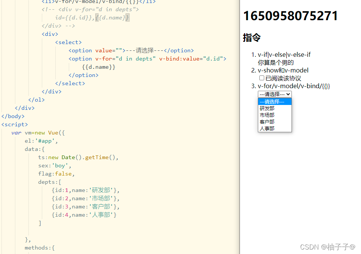Click the closing </body> tag
The width and height of the screenshot is (361, 254).
coord(13,116)
